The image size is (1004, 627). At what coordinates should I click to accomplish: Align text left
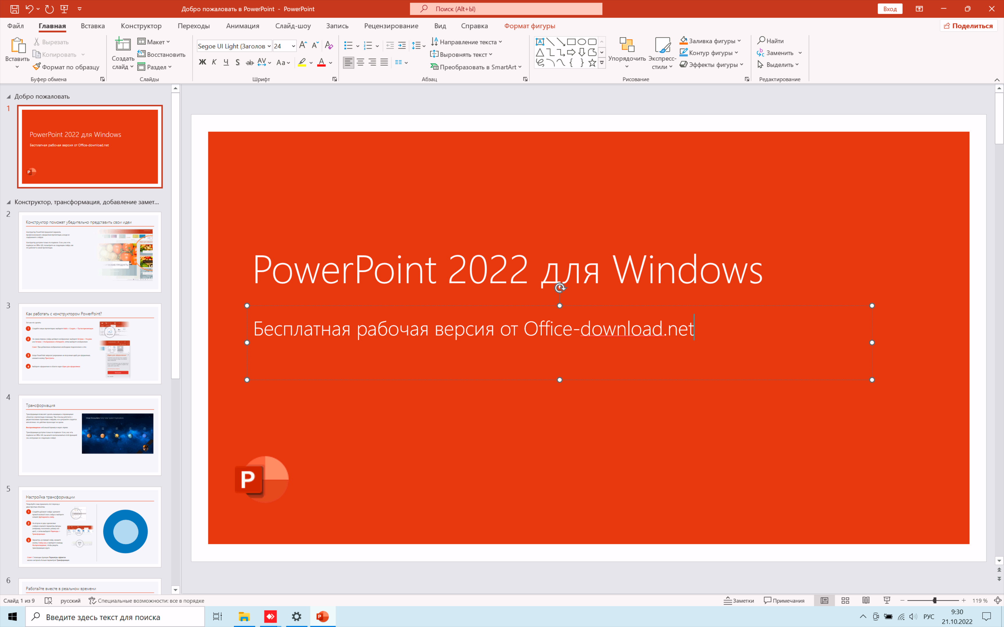coord(349,62)
